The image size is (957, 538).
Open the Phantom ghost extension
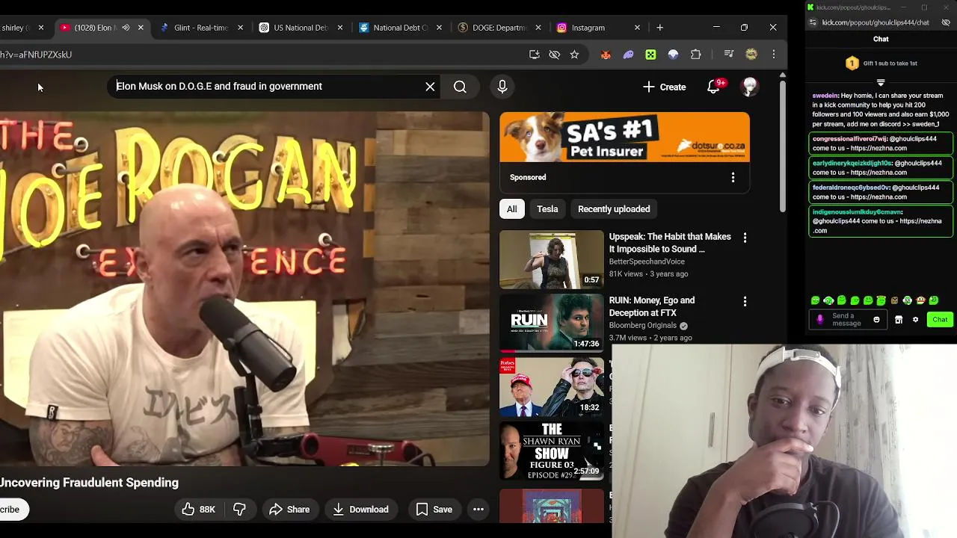click(628, 55)
